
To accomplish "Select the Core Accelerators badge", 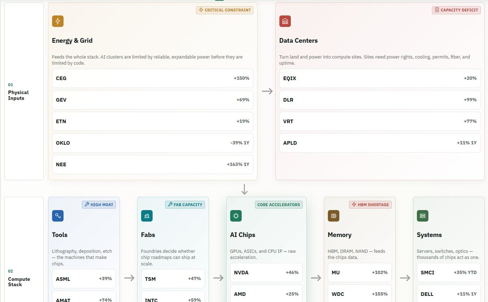I will click(x=279, y=204).
